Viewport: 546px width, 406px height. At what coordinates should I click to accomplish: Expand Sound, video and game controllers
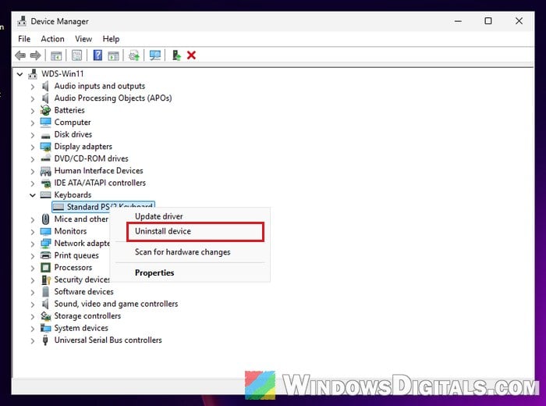pos(33,304)
